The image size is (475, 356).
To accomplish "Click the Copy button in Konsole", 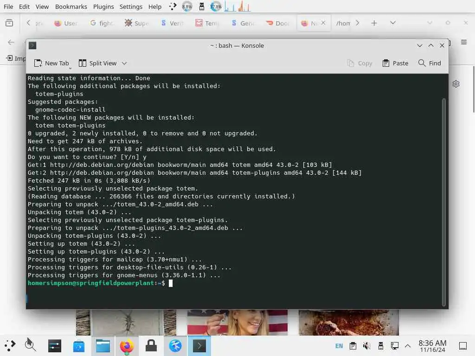I will 360,63.
